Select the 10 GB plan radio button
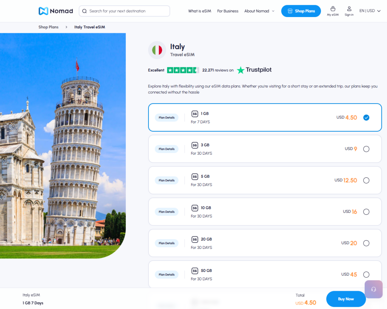Viewport: 387px width, 309px height. 366,212
